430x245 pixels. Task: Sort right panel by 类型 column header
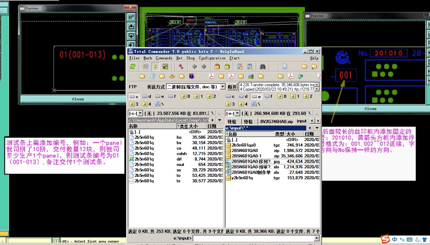pos(280,134)
